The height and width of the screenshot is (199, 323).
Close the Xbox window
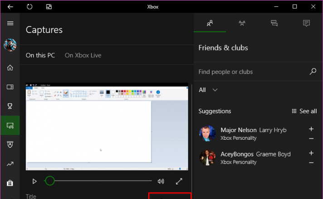(313, 7)
